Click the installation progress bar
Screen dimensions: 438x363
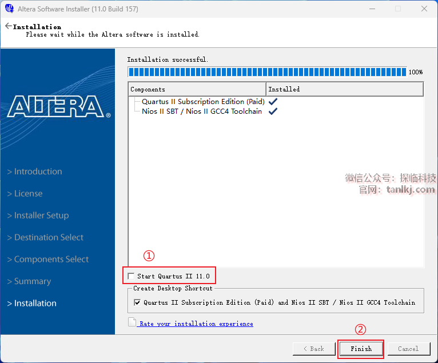[x=267, y=72]
